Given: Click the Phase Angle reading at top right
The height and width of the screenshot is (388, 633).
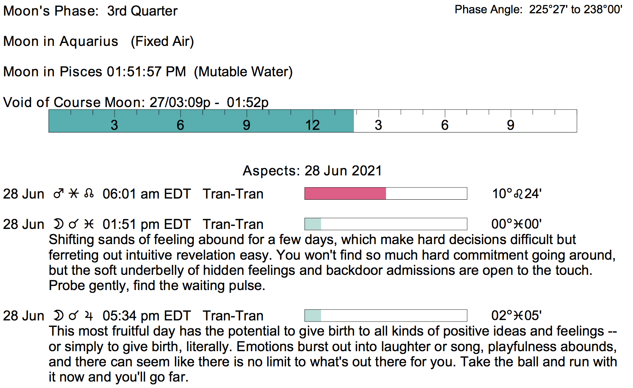Looking at the screenshot, I should pos(538,9).
